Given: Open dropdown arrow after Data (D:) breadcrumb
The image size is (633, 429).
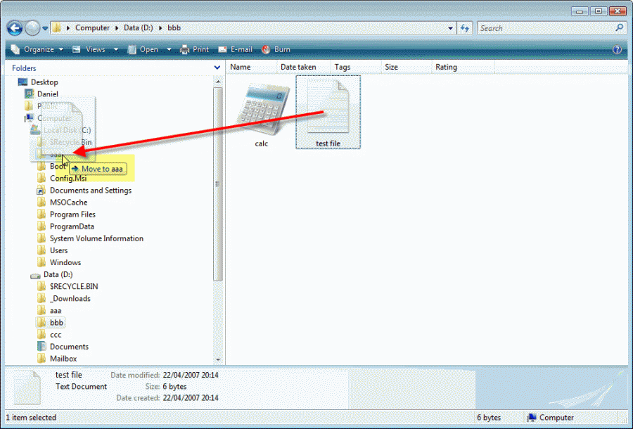Looking at the screenshot, I should (x=160, y=28).
